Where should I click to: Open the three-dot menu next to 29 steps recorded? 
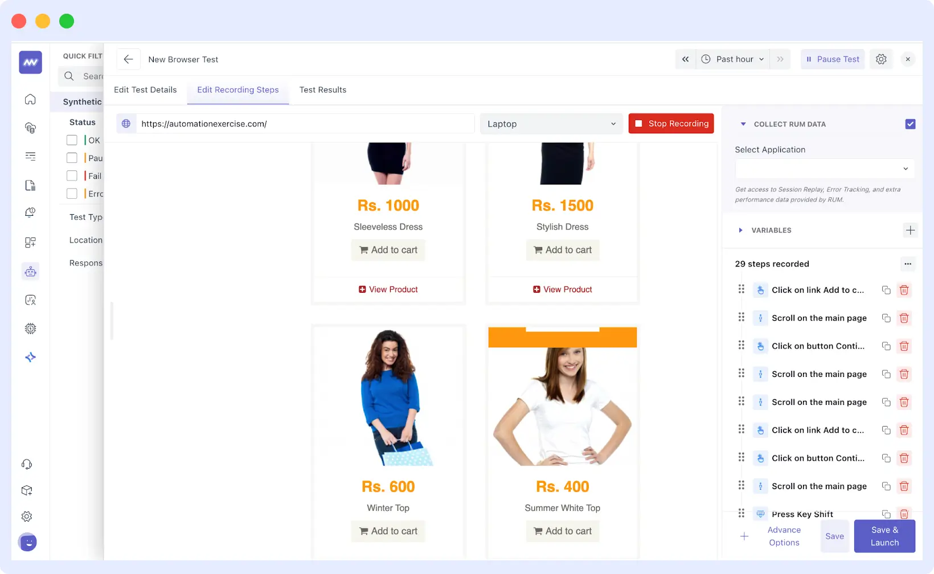click(908, 264)
